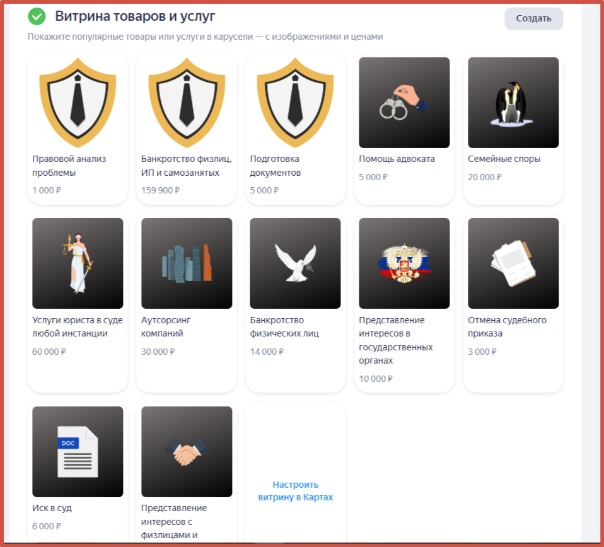Click price 14 000 ₽

tap(267, 352)
